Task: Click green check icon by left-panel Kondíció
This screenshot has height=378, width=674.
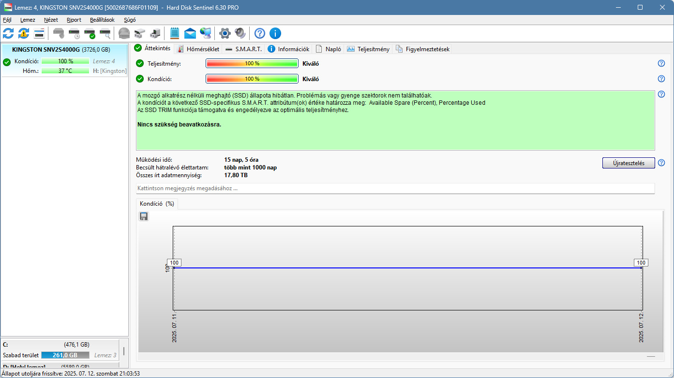Action: click(x=7, y=61)
